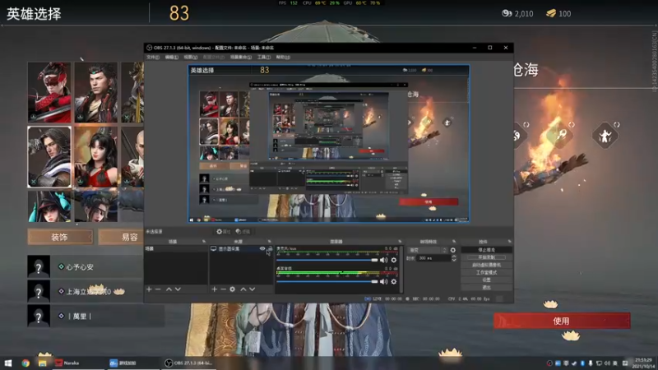Open the 工具 menu in OBS
The width and height of the screenshot is (658, 370).
coord(264,57)
